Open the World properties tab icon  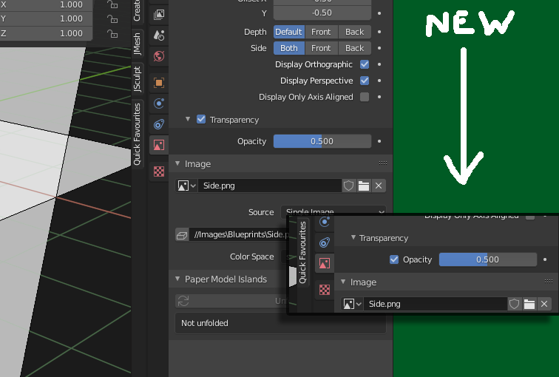click(x=159, y=56)
